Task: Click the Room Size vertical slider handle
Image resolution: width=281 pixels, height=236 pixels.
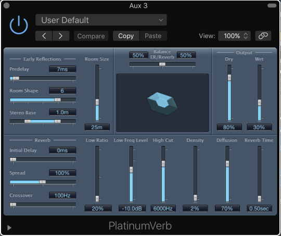Action: [97, 102]
